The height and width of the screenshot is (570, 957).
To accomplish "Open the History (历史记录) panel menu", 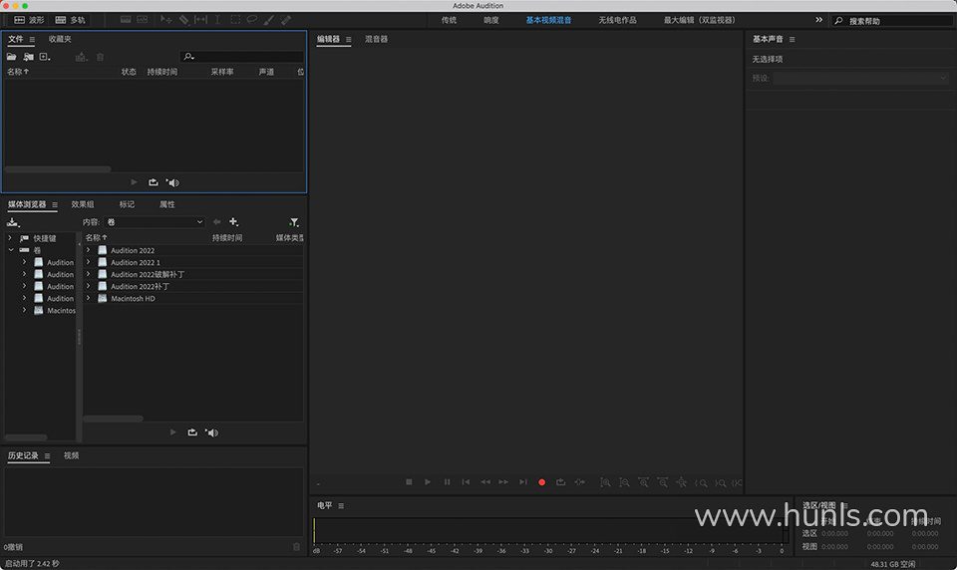I will (47, 456).
